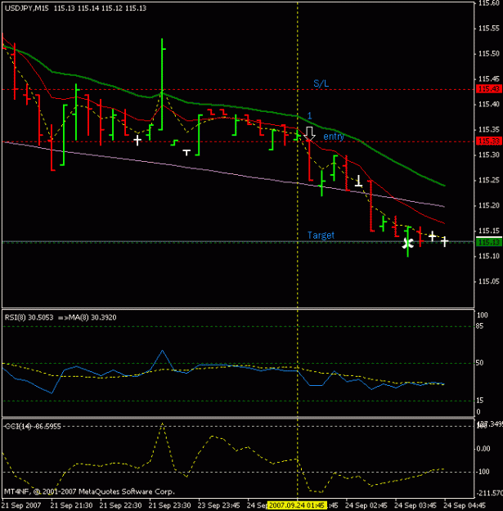503x511 pixels.
Task: Click the 115.20 price axis label
Action: [x=488, y=205]
